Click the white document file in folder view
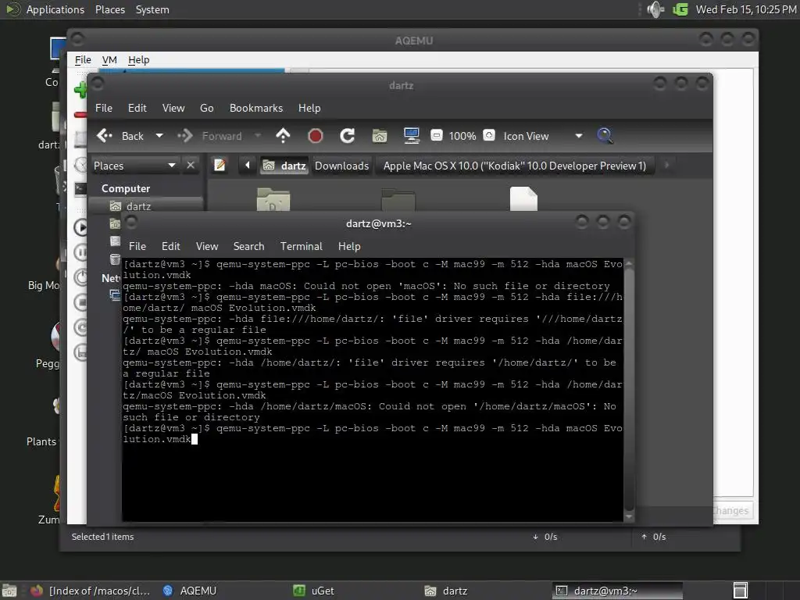The height and width of the screenshot is (600, 800). (x=523, y=199)
